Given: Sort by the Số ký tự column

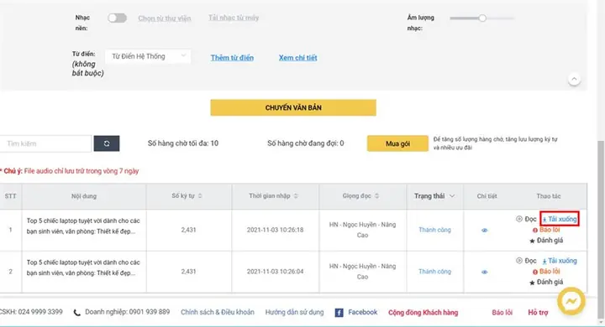Looking at the screenshot, I should tap(187, 196).
